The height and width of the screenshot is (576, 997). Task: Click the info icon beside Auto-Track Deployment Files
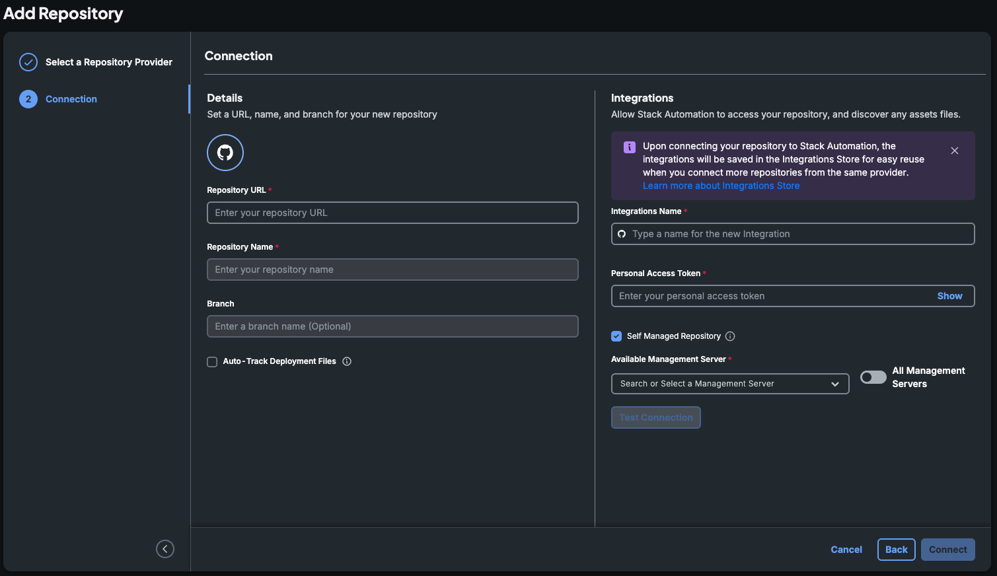347,361
